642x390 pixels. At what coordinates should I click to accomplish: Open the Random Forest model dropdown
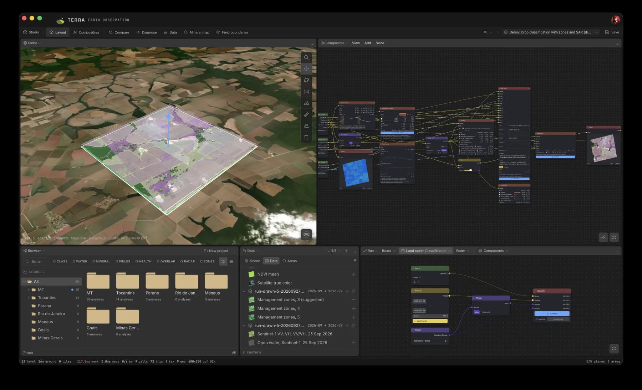pyautogui.click(x=430, y=341)
